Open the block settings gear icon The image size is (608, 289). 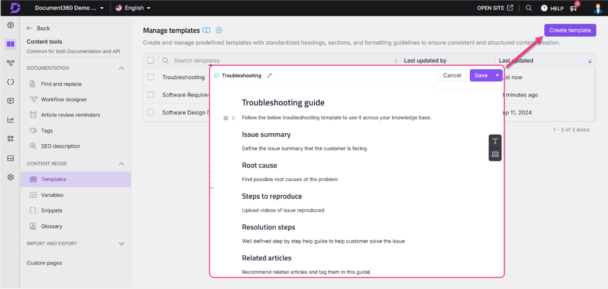[x=226, y=118]
